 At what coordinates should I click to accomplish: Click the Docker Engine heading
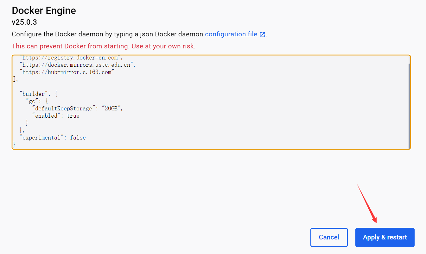tap(44, 11)
